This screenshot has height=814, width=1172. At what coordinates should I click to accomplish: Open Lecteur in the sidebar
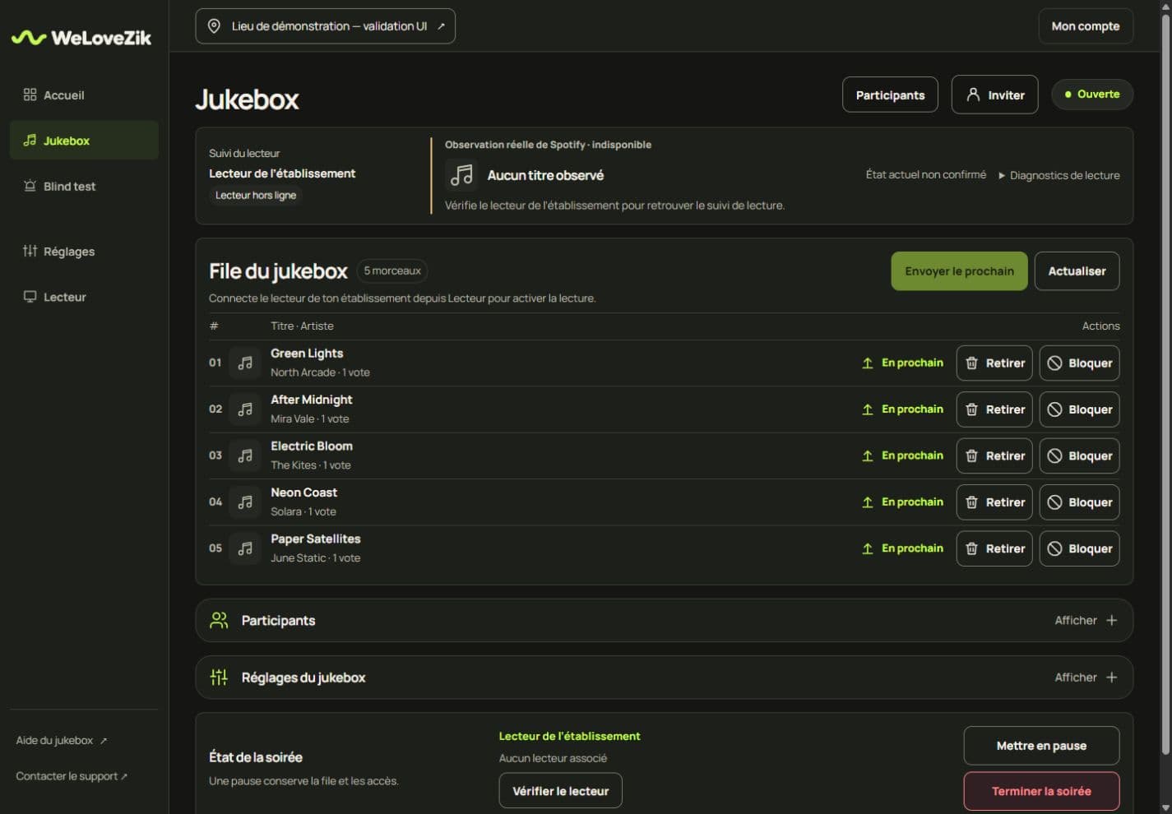(84, 297)
